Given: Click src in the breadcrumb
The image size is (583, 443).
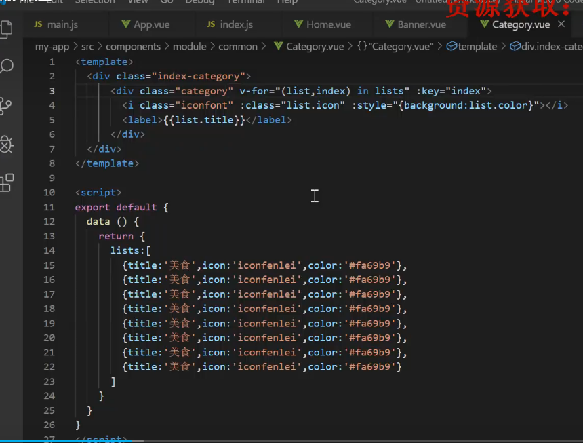Looking at the screenshot, I should [87, 47].
